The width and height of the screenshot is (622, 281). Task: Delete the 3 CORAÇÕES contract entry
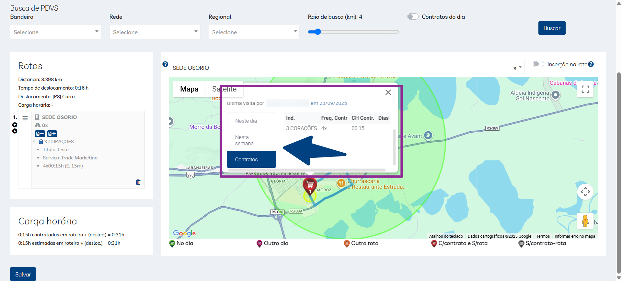41,142
